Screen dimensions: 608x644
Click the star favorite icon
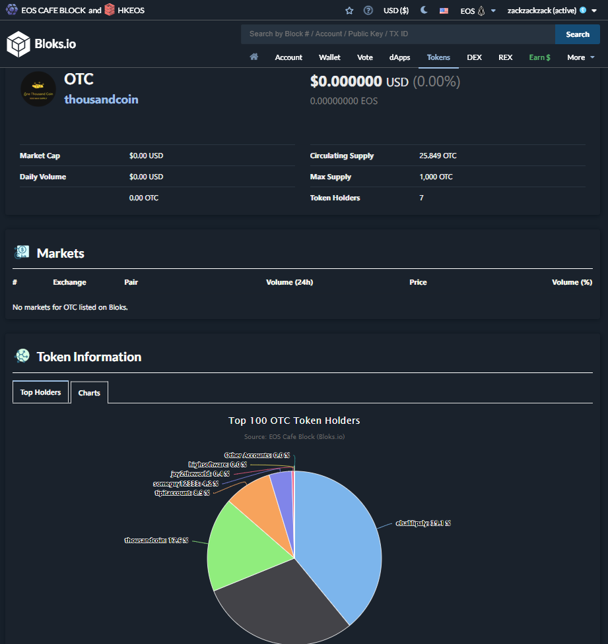point(349,11)
